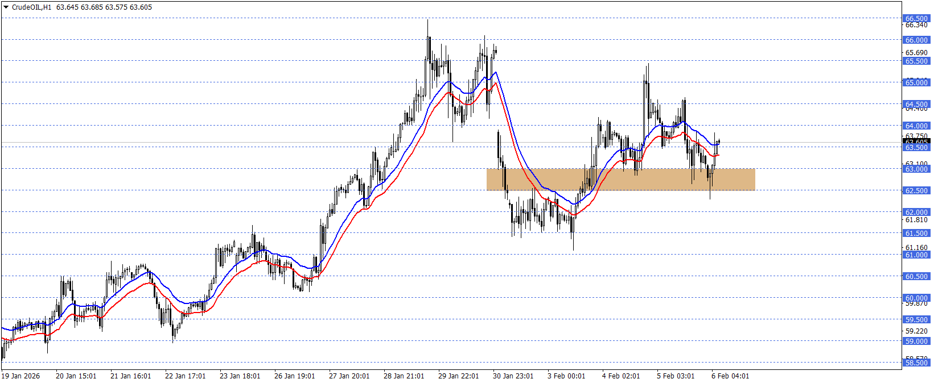Click the 61.000 price level label
The width and height of the screenshot is (934, 383).
click(x=916, y=255)
